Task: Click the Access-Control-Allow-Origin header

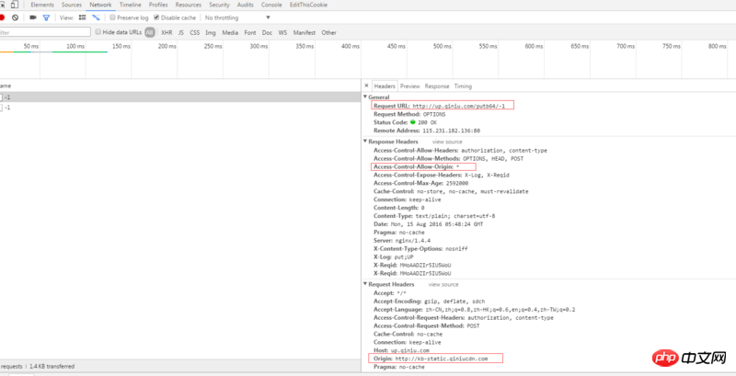Action: coord(417,166)
